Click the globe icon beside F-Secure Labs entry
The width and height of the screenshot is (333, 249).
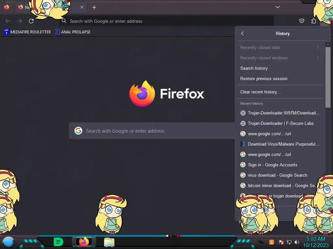pos(243,123)
